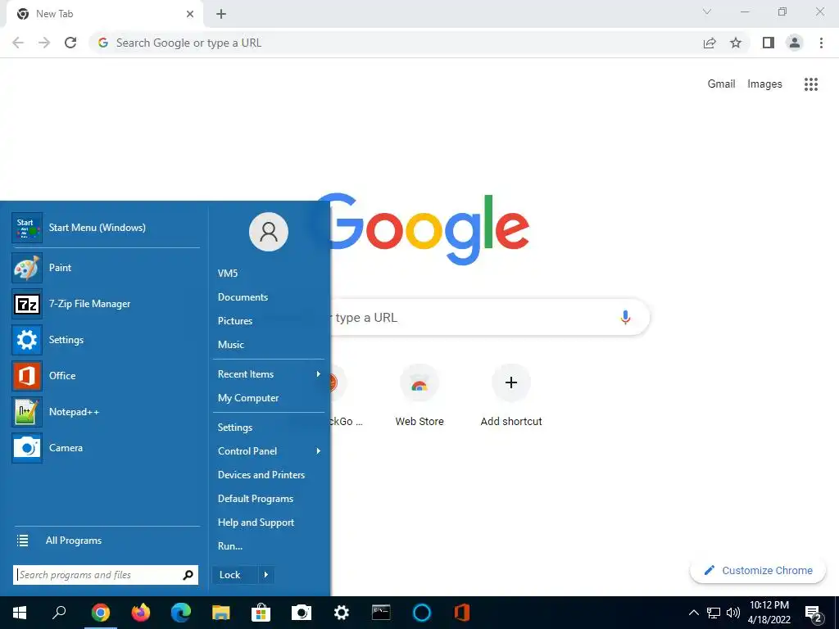Open taskbar search magnifier
Screen dimensions: 839x629
tap(59, 612)
